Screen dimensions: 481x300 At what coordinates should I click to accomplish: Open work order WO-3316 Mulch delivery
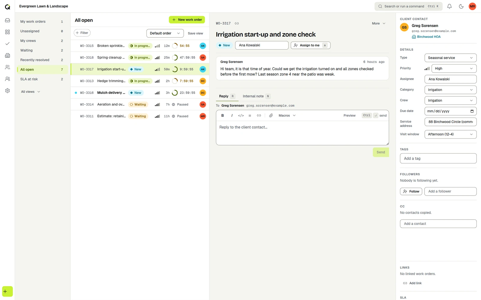click(140, 93)
